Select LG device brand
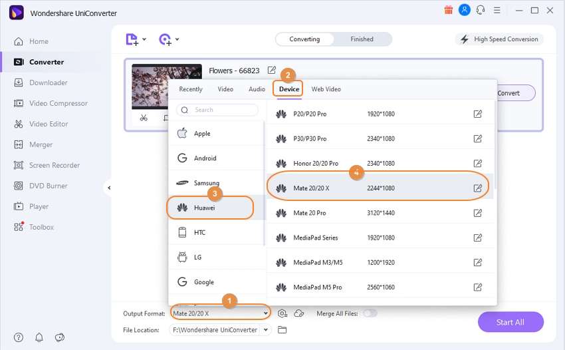 [x=216, y=257]
